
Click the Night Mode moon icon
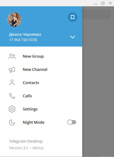pyautogui.click(x=12, y=122)
